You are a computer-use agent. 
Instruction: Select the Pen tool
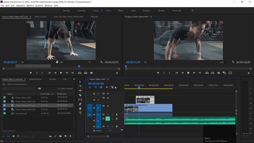(80, 104)
